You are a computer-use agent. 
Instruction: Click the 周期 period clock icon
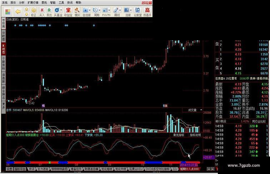click(96, 10)
